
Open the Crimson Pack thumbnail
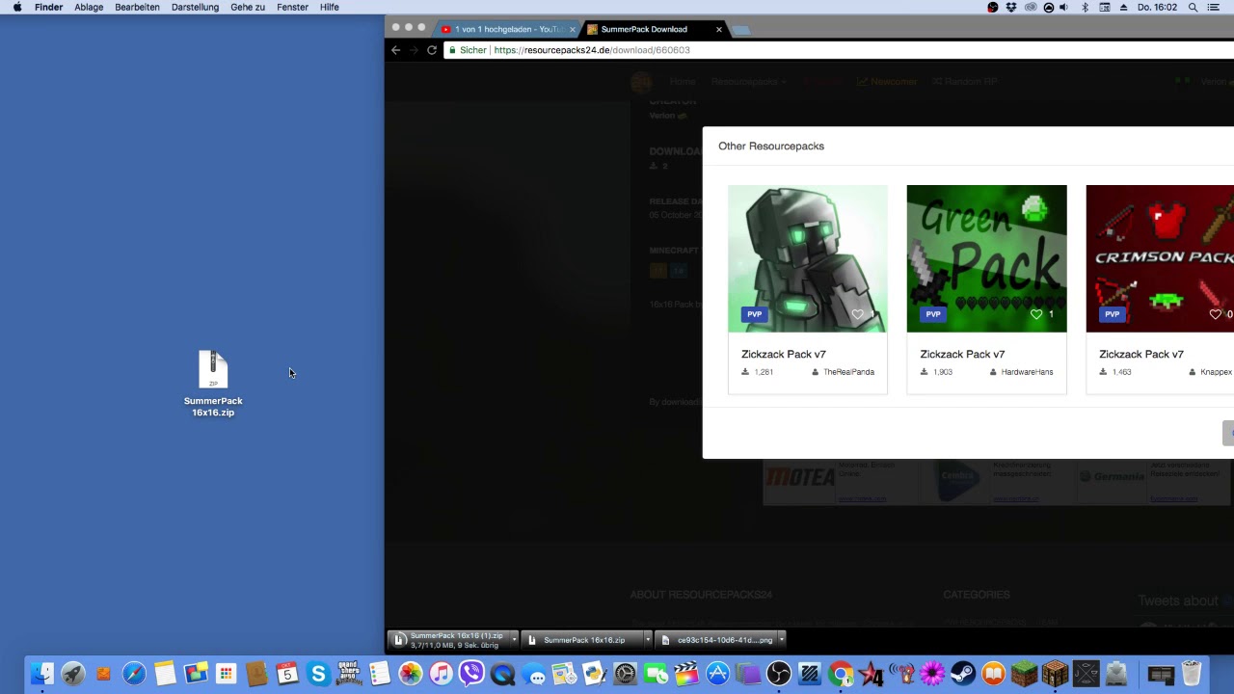(x=1160, y=258)
